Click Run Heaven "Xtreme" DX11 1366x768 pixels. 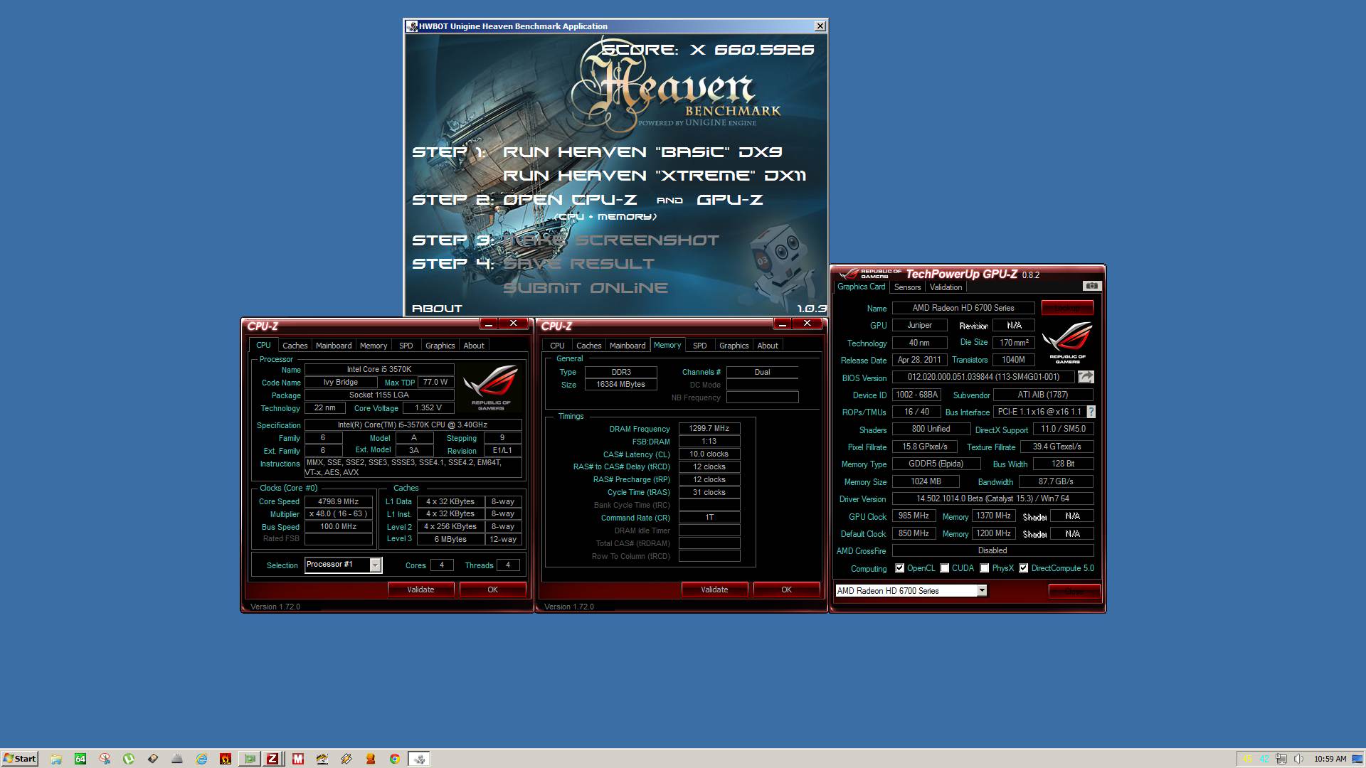click(654, 176)
